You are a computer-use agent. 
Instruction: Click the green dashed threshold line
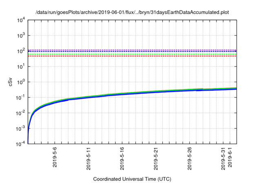pos(132,54)
